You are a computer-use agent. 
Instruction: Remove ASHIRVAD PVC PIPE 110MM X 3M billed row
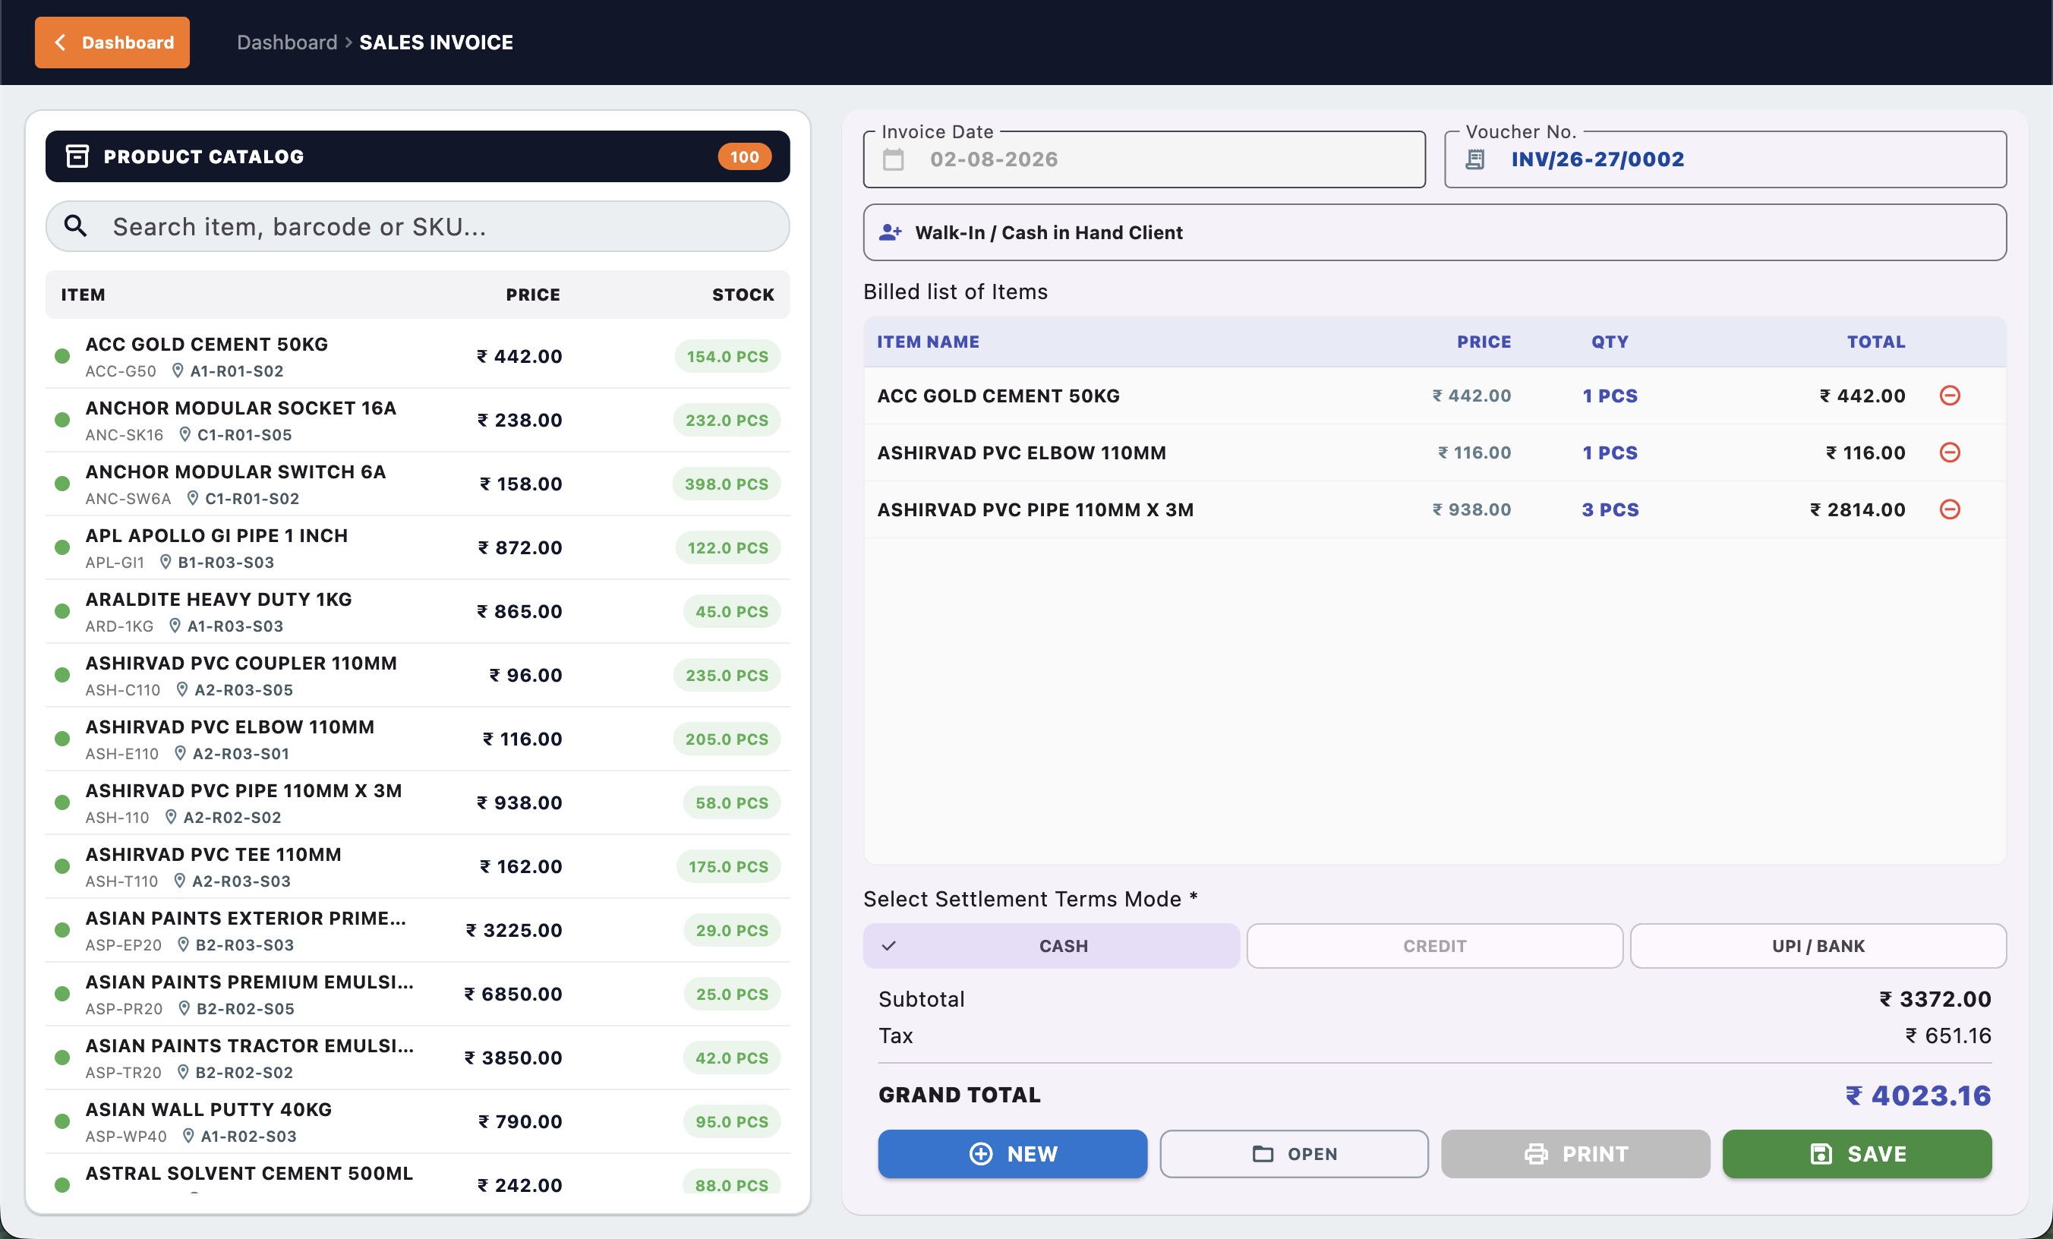tap(1950, 509)
